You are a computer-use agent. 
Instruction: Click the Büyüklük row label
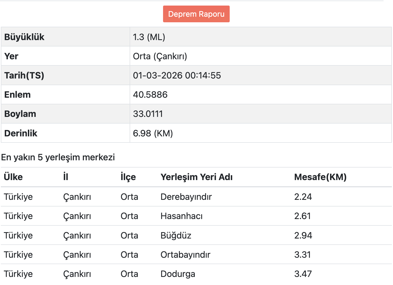tap(24, 37)
